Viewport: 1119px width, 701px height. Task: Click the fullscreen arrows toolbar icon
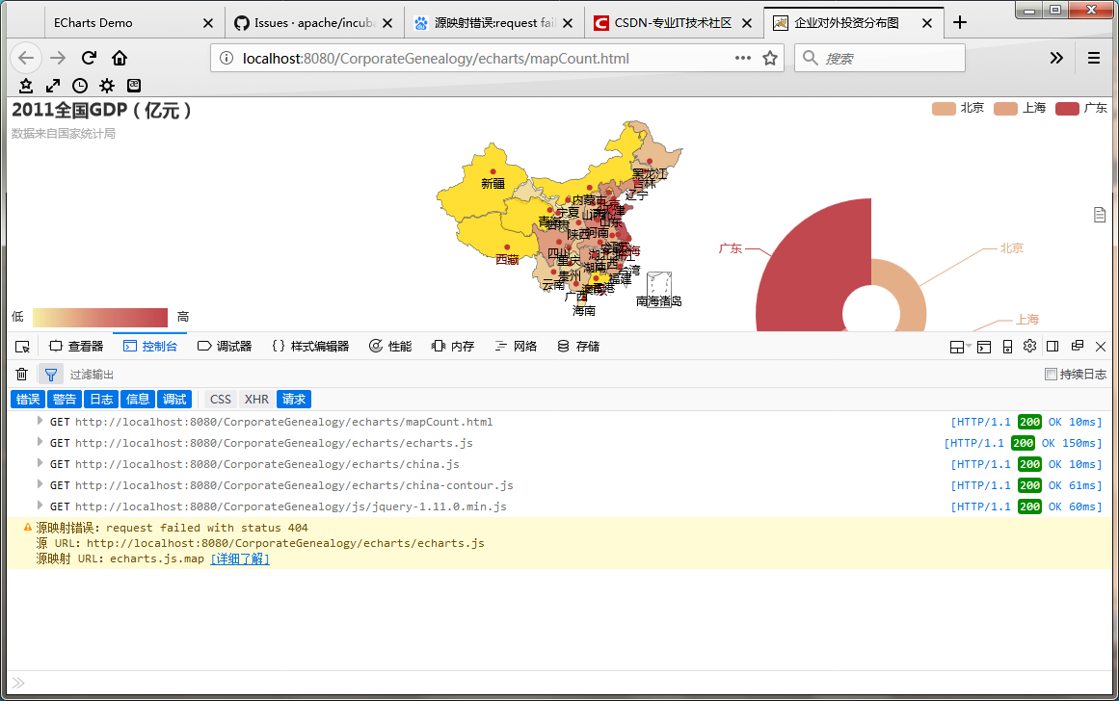[x=53, y=86]
